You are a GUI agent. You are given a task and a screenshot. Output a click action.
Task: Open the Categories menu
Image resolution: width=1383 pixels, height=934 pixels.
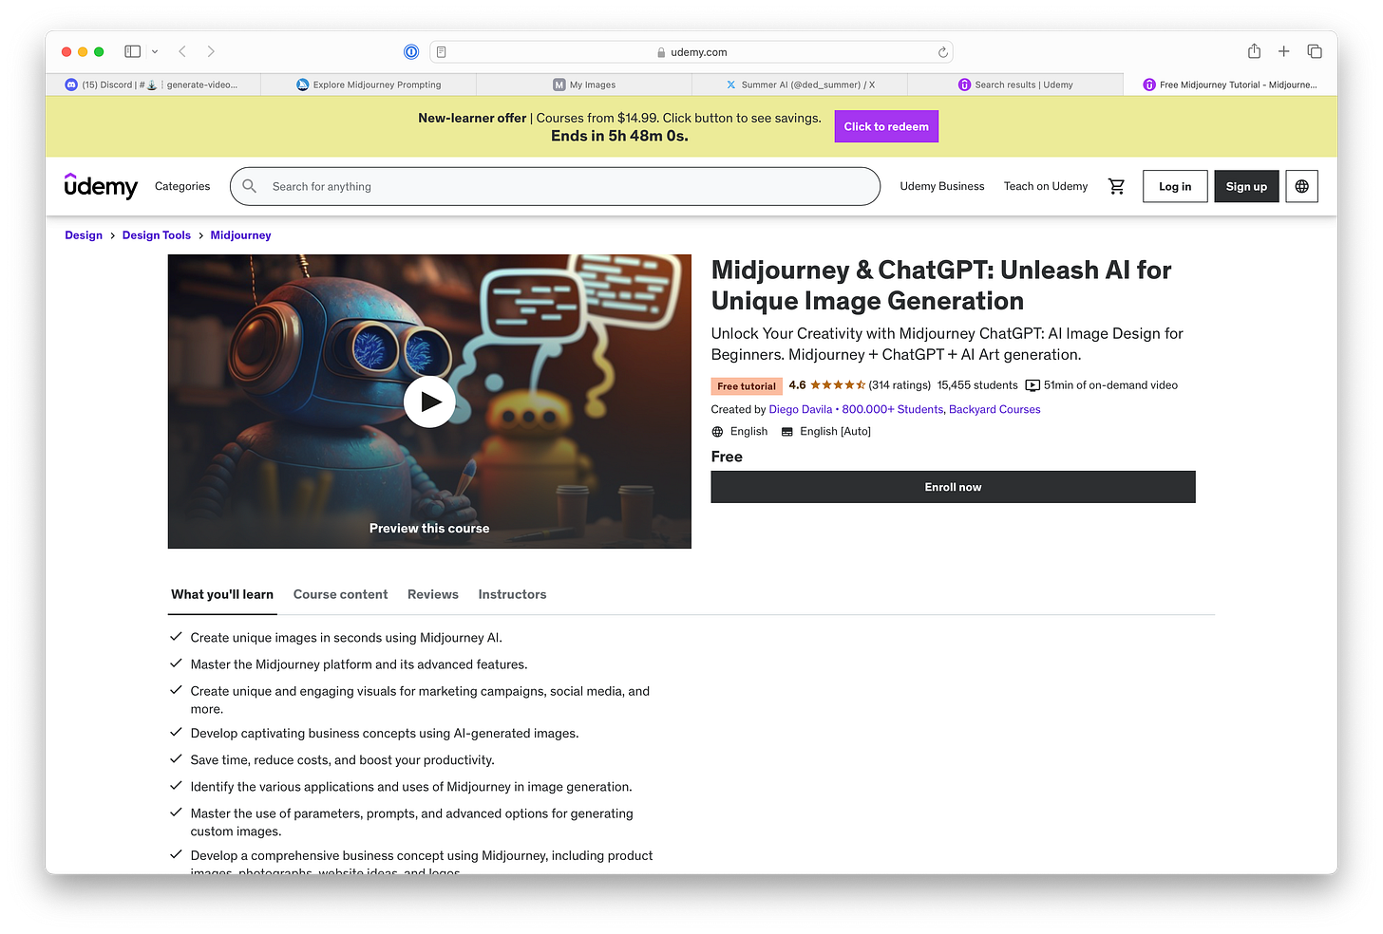182,186
